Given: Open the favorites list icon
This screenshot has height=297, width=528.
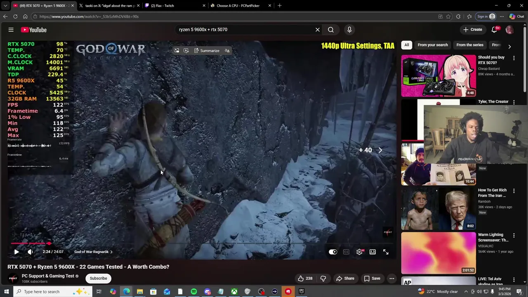Looking at the screenshot, I should [x=469, y=16].
